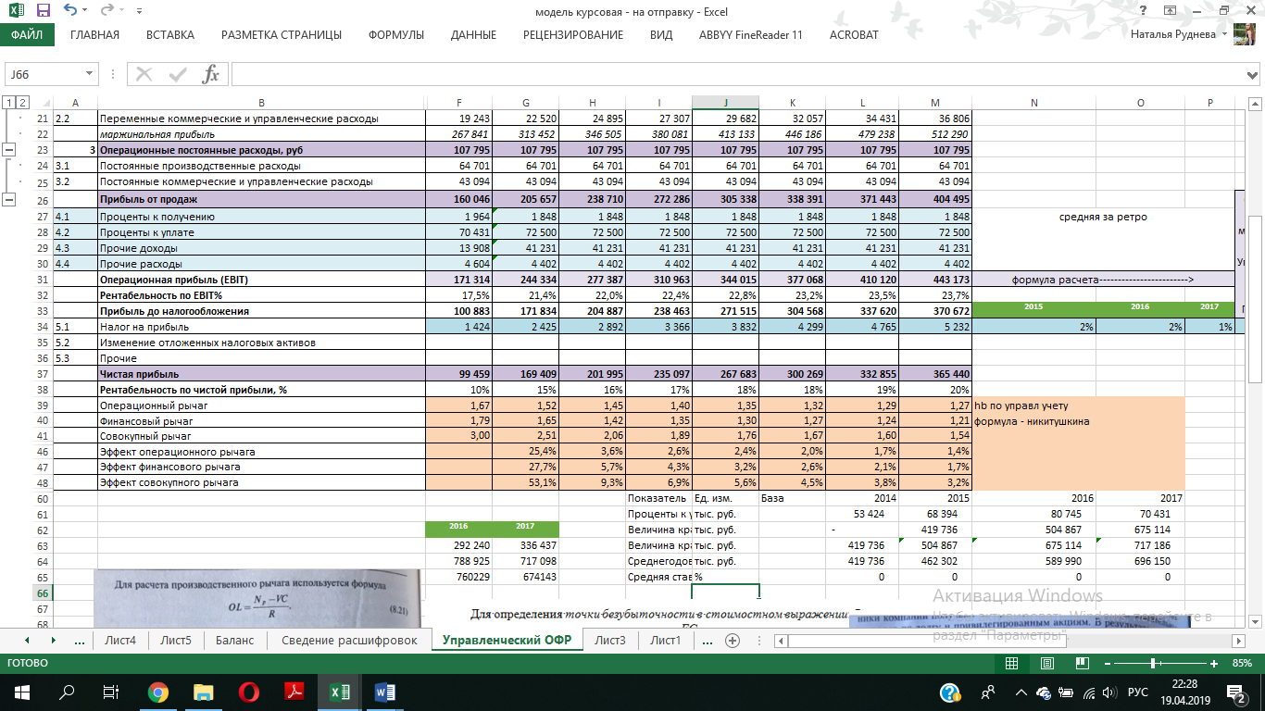
Task: Collapse the outline group at row 23
Action: 10,150
